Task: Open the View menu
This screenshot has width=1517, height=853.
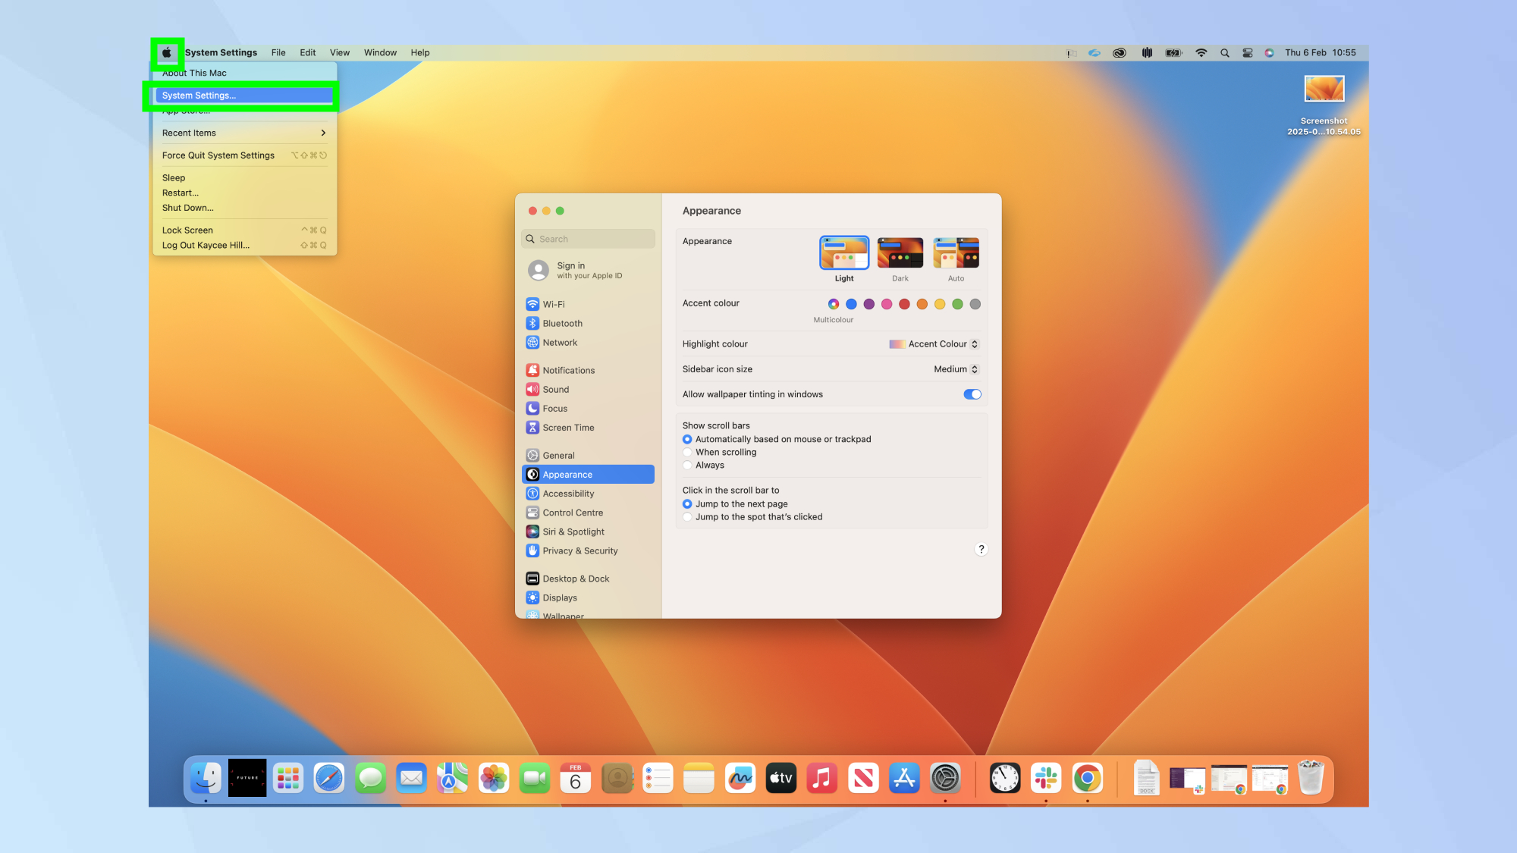Action: tap(340, 52)
